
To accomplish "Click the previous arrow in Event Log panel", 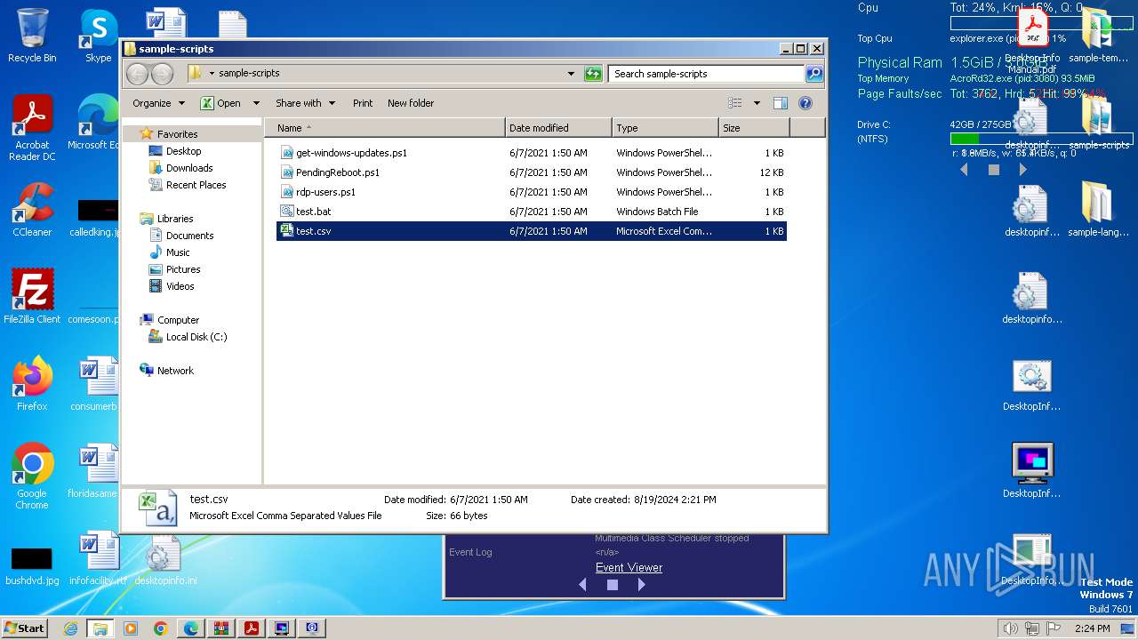I will (x=582, y=585).
